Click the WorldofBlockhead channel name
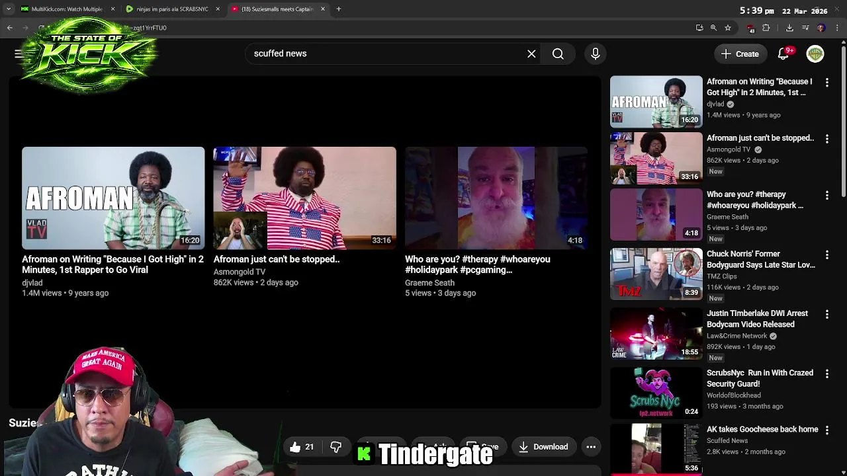 [x=733, y=395]
